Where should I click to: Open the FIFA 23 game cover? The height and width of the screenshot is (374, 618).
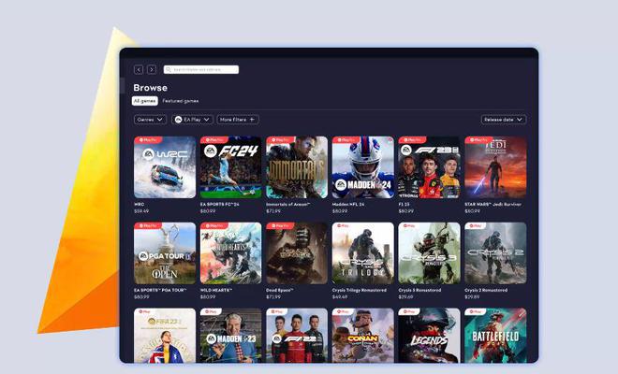pos(165,336)
